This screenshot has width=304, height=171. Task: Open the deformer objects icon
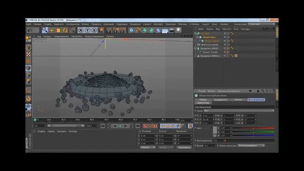pos(158,30)
